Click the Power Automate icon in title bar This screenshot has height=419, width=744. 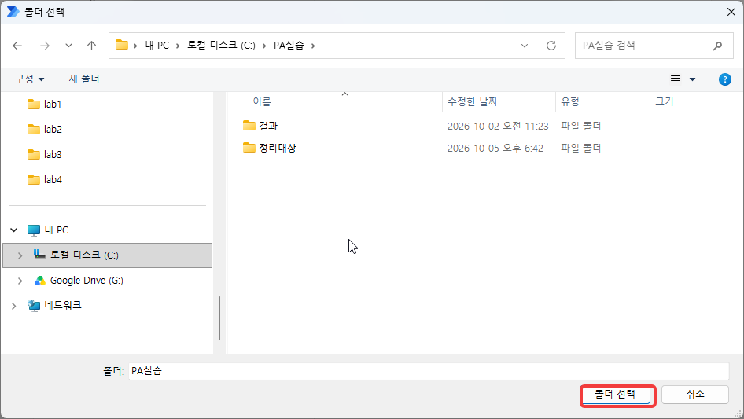click(x=13, y=11)
